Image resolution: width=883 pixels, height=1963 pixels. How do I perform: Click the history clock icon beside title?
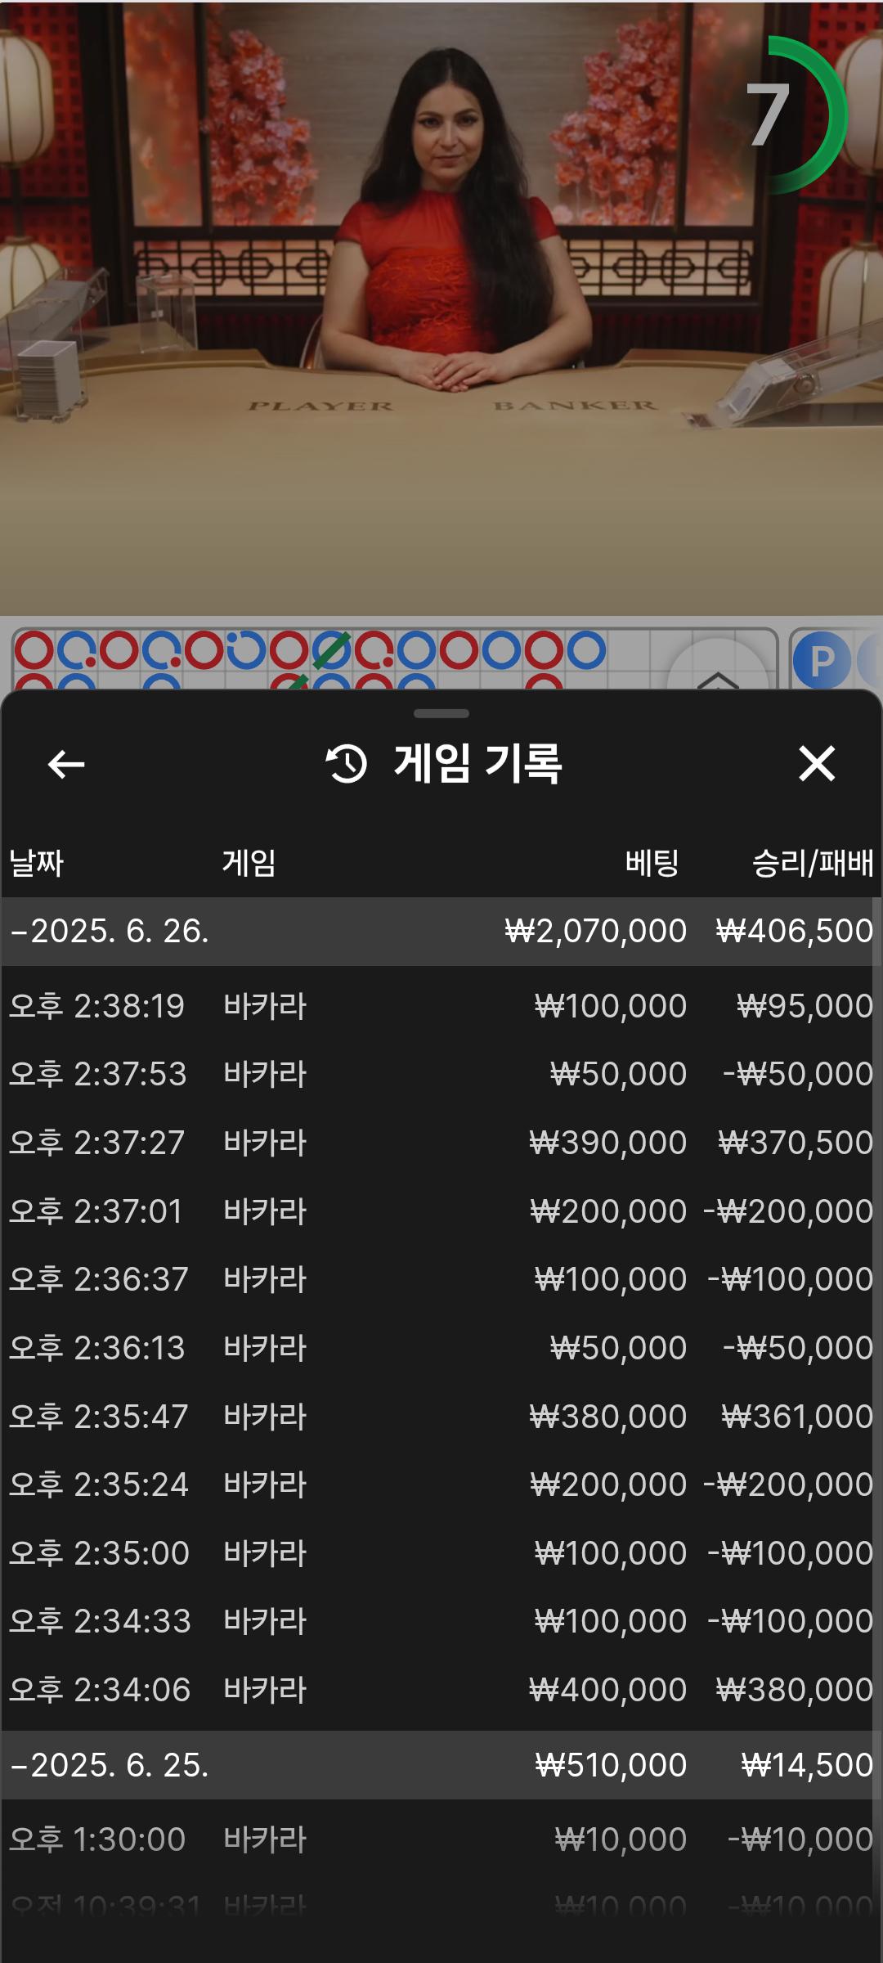tap(347, 764)
